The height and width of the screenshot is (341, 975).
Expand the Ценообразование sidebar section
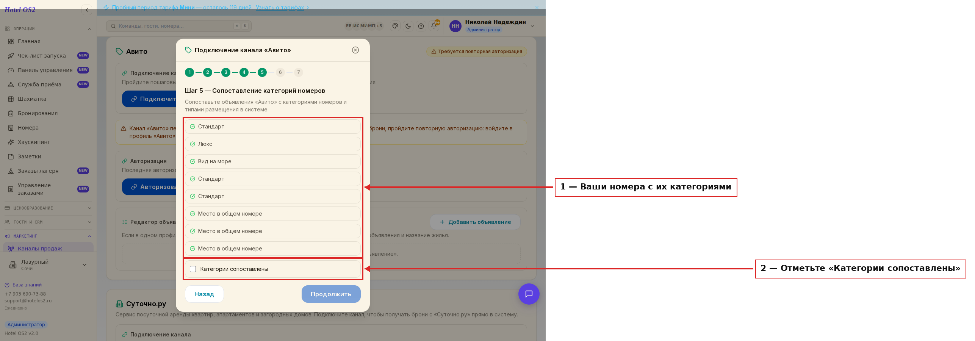point(48,208)
